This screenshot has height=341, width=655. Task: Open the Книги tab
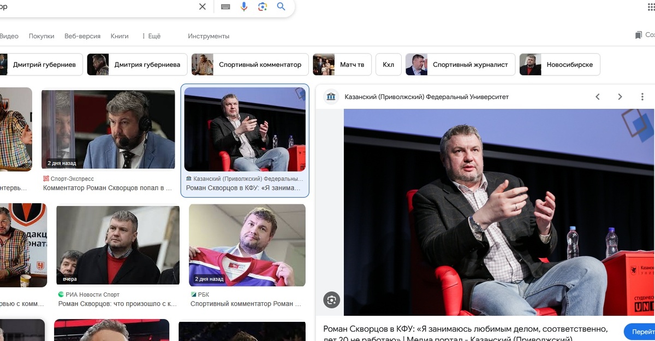point(120,36)
